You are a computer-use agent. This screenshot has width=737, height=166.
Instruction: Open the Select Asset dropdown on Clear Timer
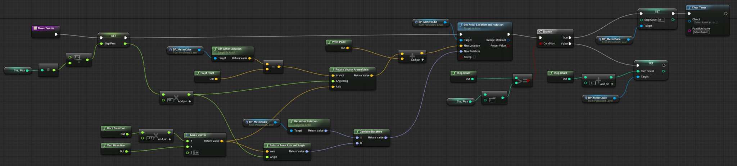pos(702,23)
